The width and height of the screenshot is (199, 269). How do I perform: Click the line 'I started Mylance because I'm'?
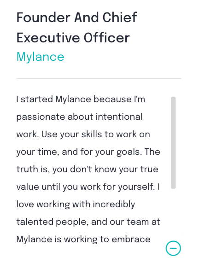(81, 99)
